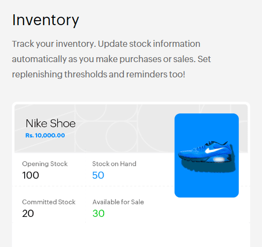Click the Inventory heading
The width and height of the screenshot is (262, 247).
pos(45,20)
